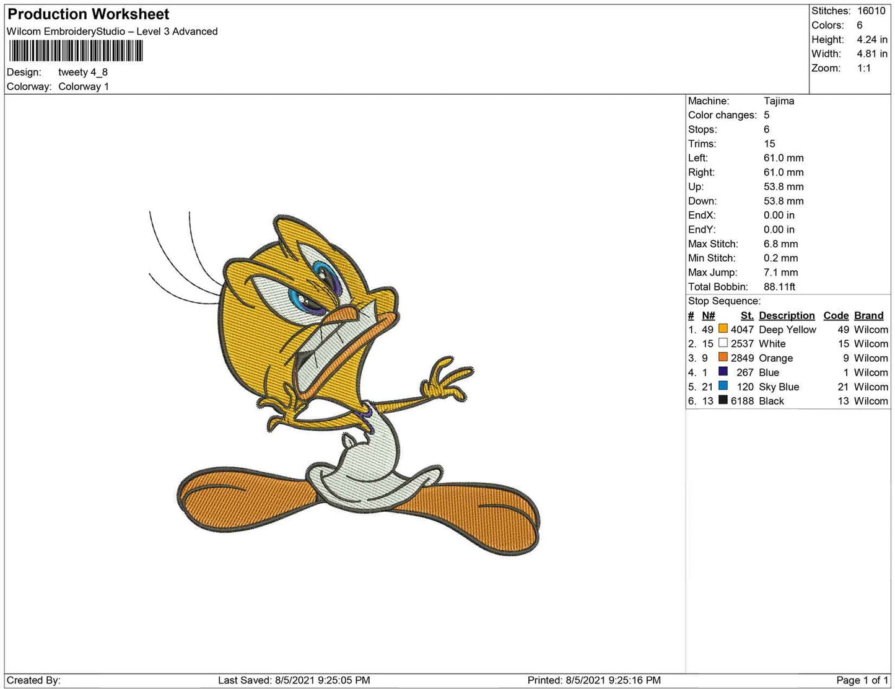Pick the Orange thread swatch
This screenshot has width=895, height=689.
coord(723,357)
